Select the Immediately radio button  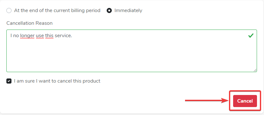109,10
